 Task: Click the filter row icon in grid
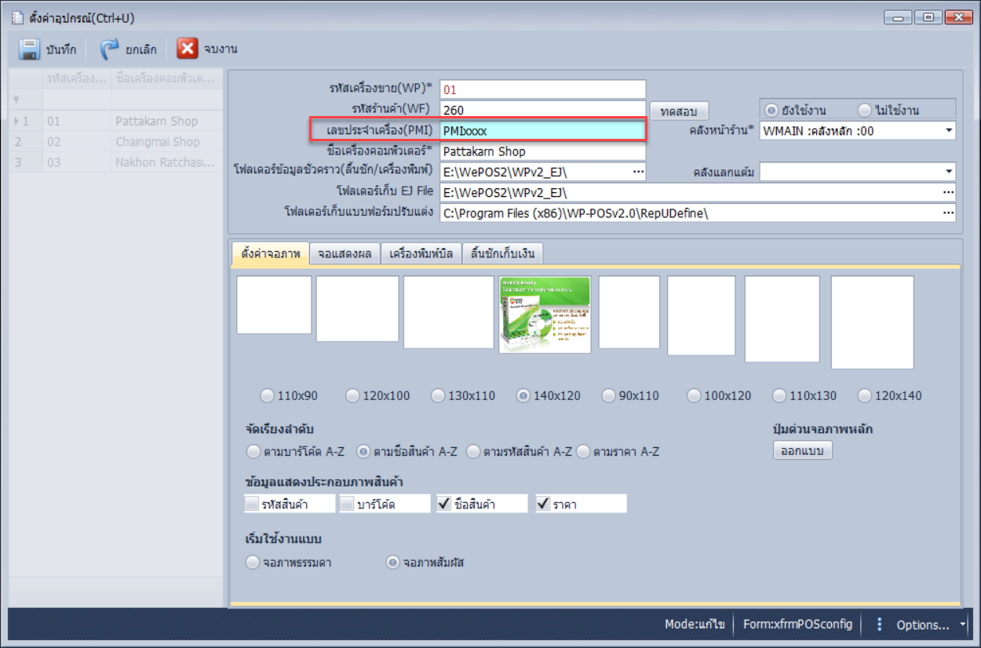pyautogui.click(x=16, y=100)
